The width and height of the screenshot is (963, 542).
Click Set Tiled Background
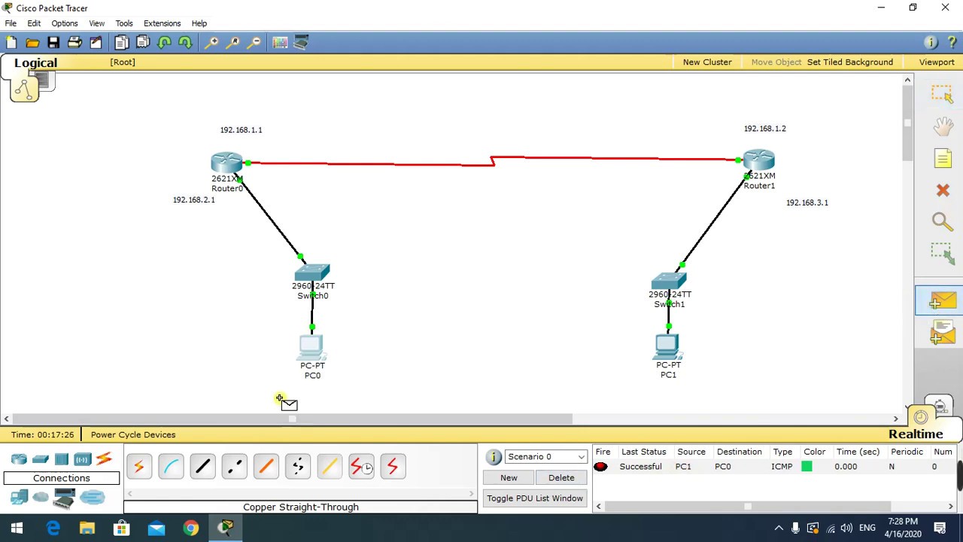click(x=850, y=62)
